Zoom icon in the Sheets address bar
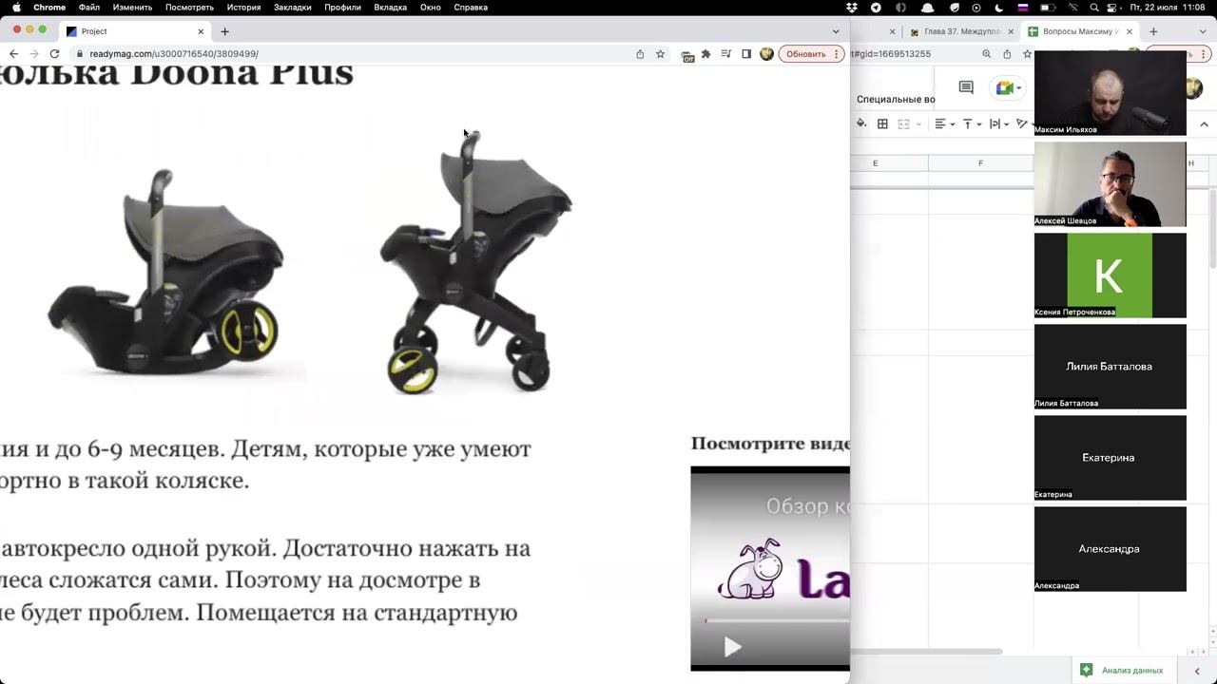 click(987, 54)
